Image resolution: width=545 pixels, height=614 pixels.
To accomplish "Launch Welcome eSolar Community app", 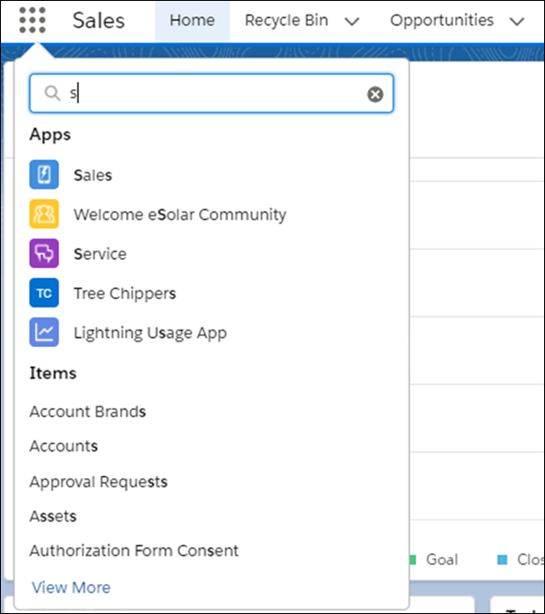I will 180,214.
